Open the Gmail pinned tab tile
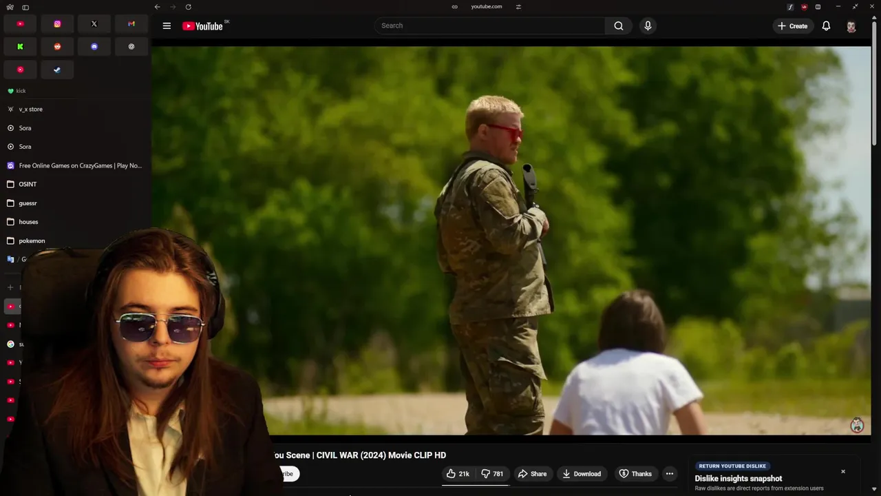Viewport: 881px width, 496px height. pos(131,24)
